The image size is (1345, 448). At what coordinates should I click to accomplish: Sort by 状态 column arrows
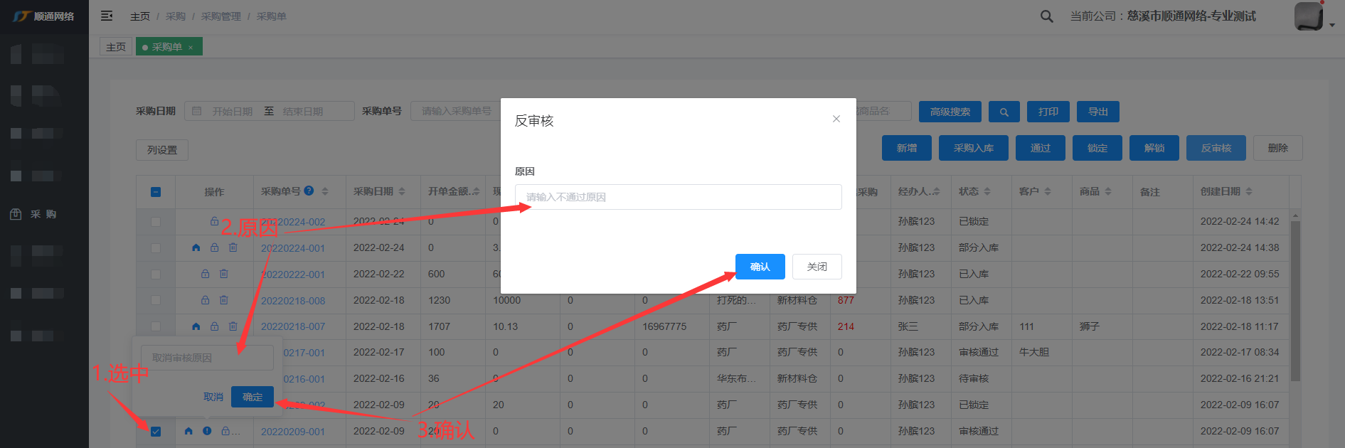[x=987, y=191]
